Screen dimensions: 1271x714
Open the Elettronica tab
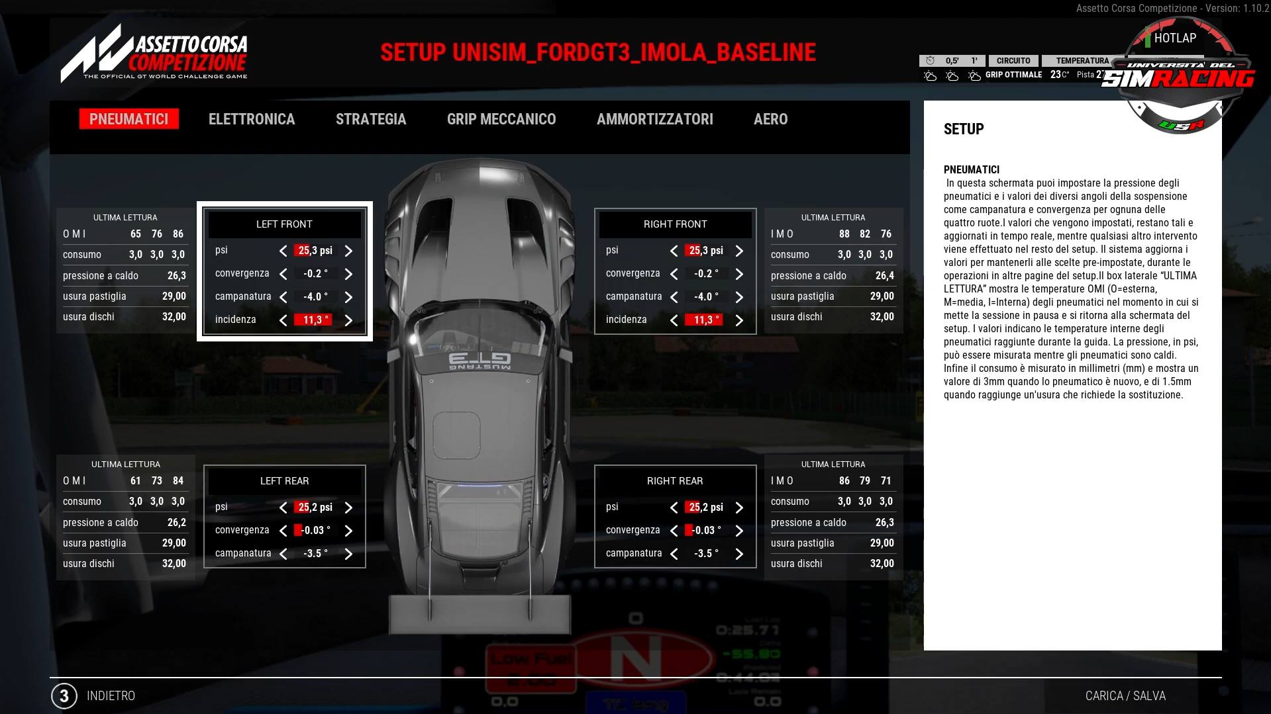pos(252,119)
